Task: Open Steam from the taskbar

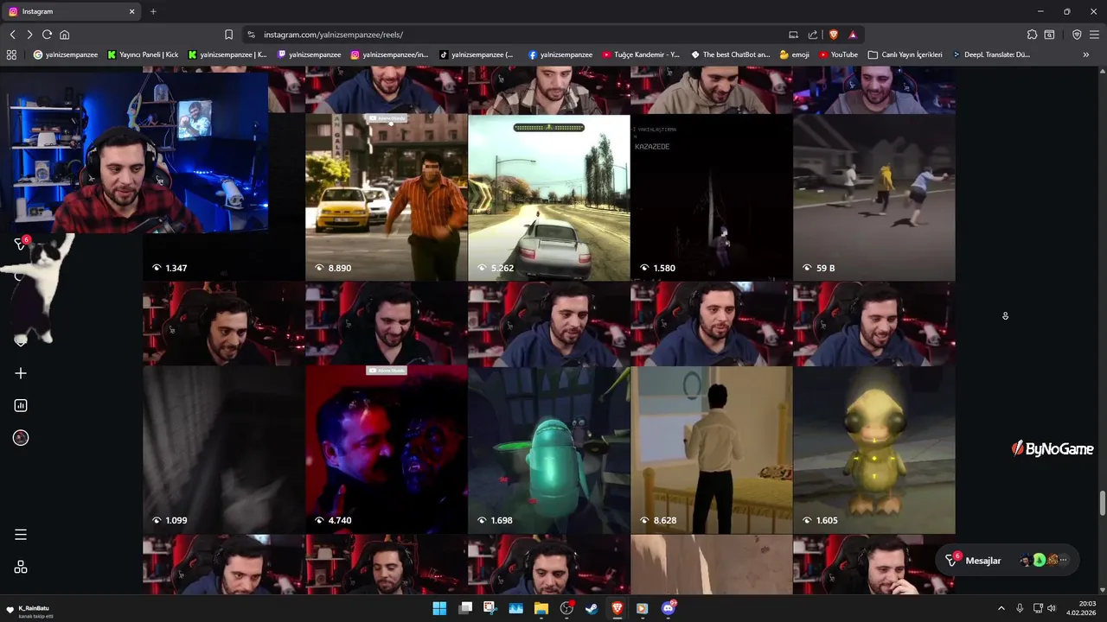Action: pos(592,608)
